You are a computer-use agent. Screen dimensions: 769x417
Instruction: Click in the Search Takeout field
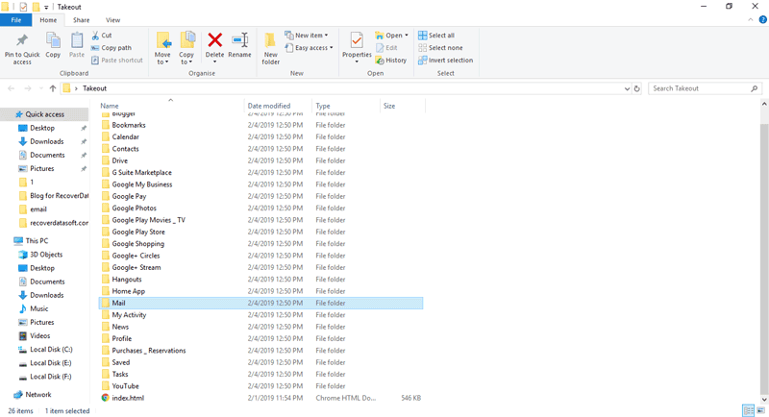coord(699,88)
